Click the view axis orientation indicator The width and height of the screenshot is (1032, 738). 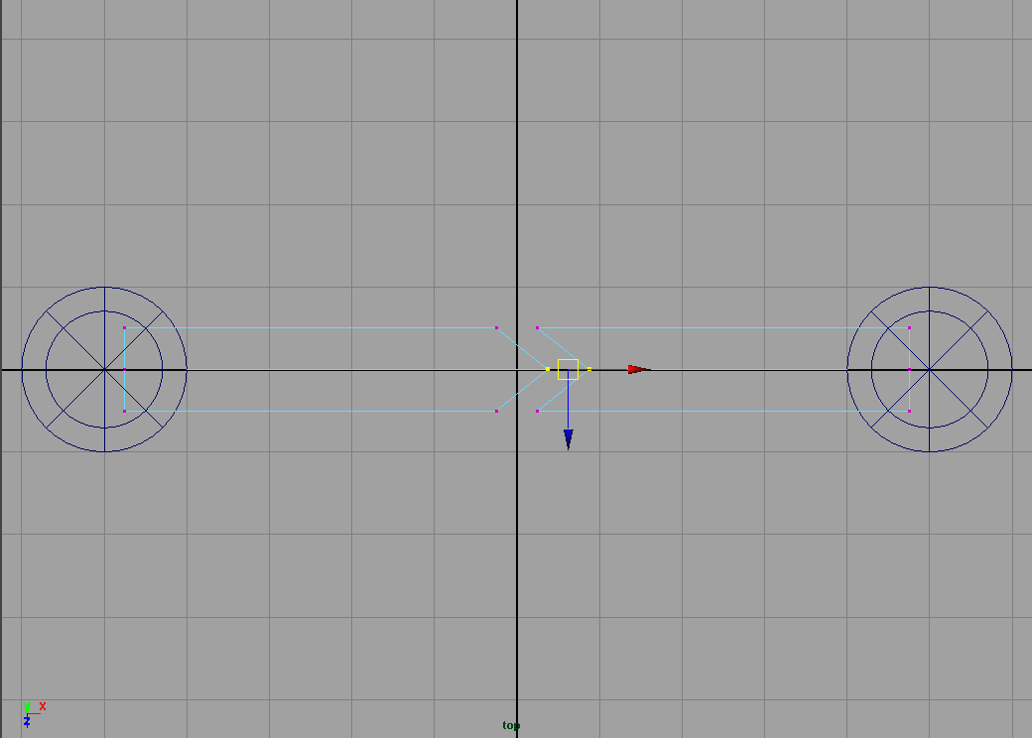(31, 713)
